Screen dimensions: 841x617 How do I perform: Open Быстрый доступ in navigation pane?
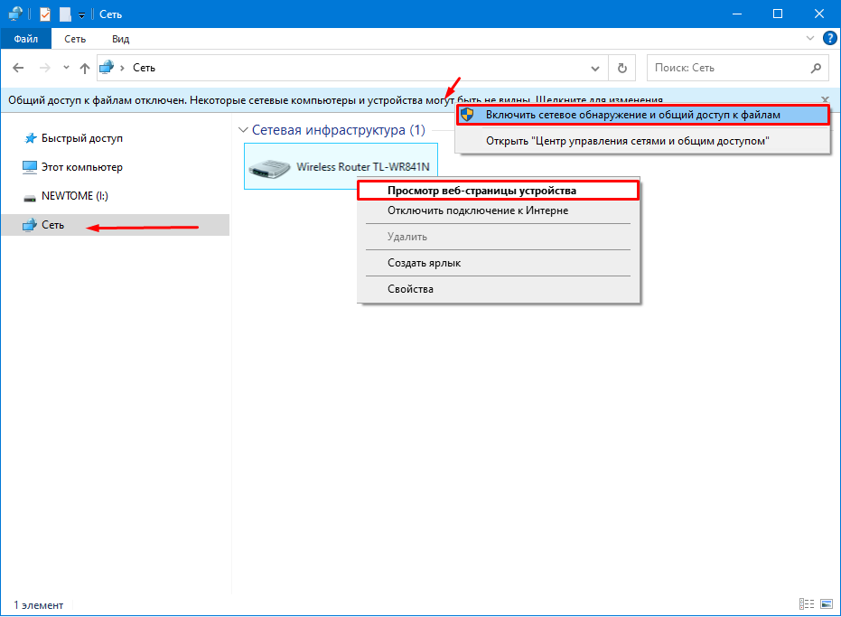click(81, 138)
